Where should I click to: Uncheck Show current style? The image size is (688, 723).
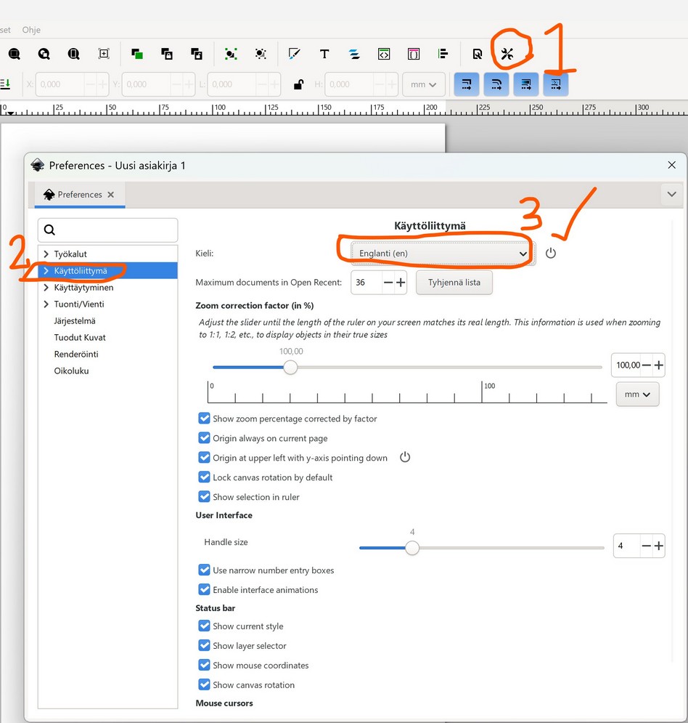(x=204, y=626)
